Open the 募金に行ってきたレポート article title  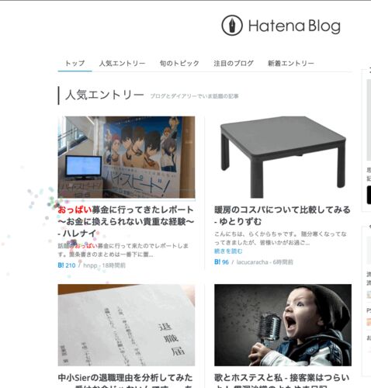coord(126,221)
